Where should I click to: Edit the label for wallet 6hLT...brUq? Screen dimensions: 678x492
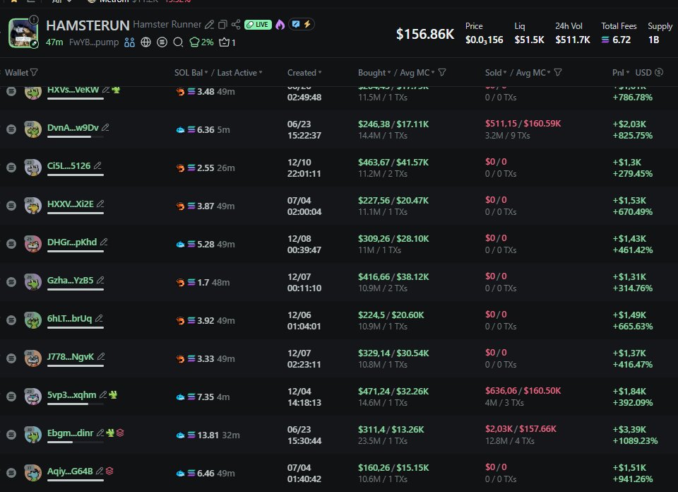click(99, 319)
